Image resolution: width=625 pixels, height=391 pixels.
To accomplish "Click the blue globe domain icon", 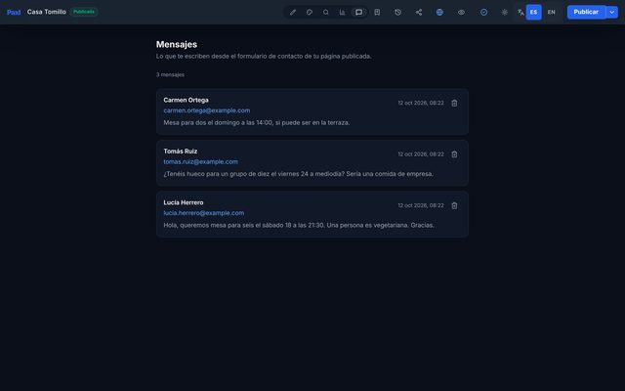I will click(x=439, y=12).
